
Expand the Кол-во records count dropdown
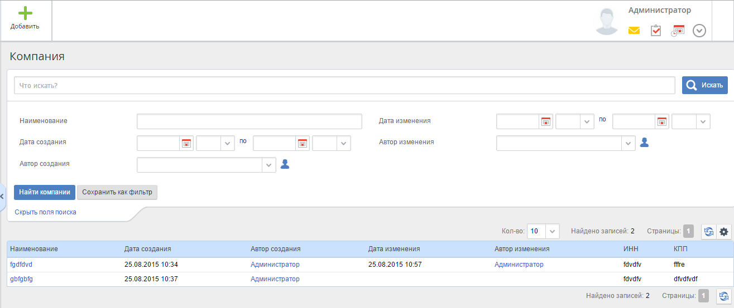[552, 231]
